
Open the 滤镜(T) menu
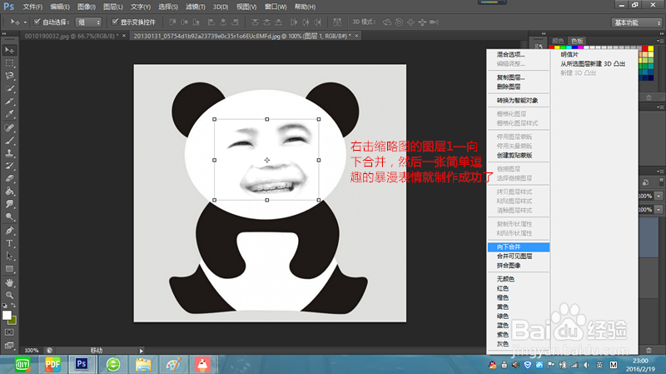pyautogui.click(x=196, y=7)
